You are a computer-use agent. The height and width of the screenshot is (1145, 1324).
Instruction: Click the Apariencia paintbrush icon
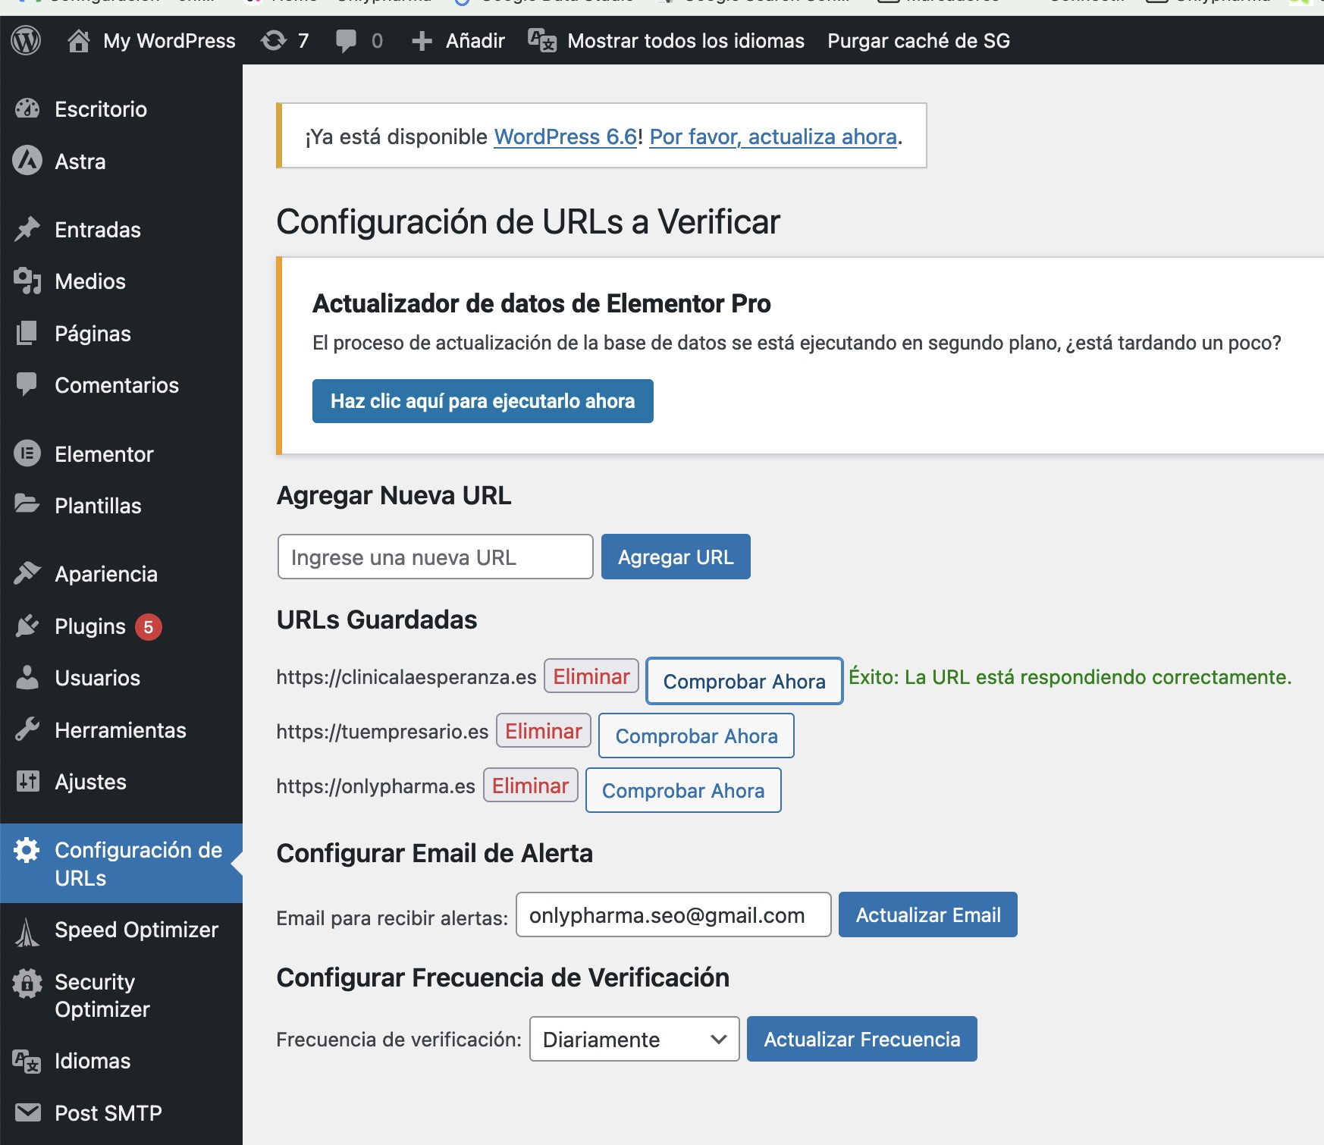[27, 573]
